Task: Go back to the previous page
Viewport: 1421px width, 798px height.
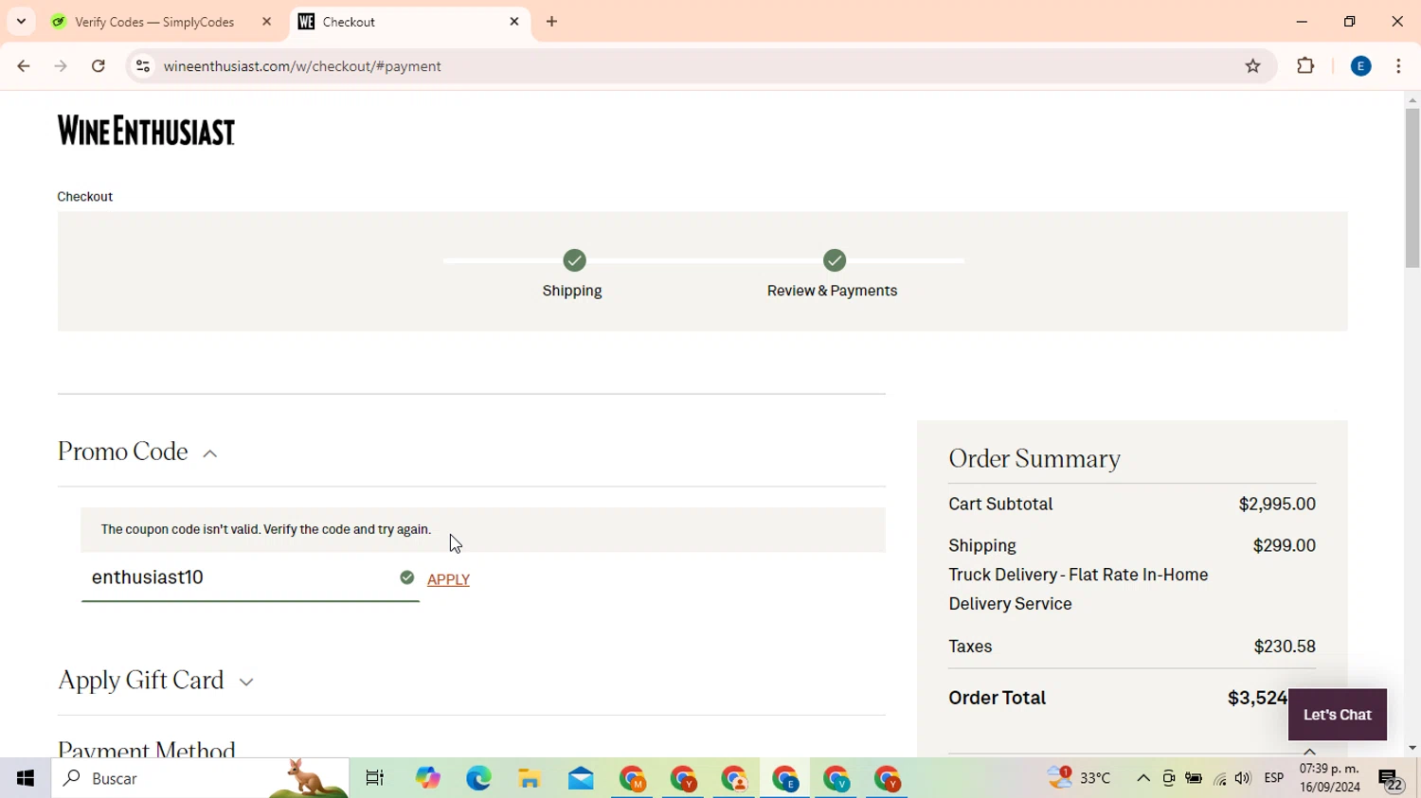Action: click(24, 66)
